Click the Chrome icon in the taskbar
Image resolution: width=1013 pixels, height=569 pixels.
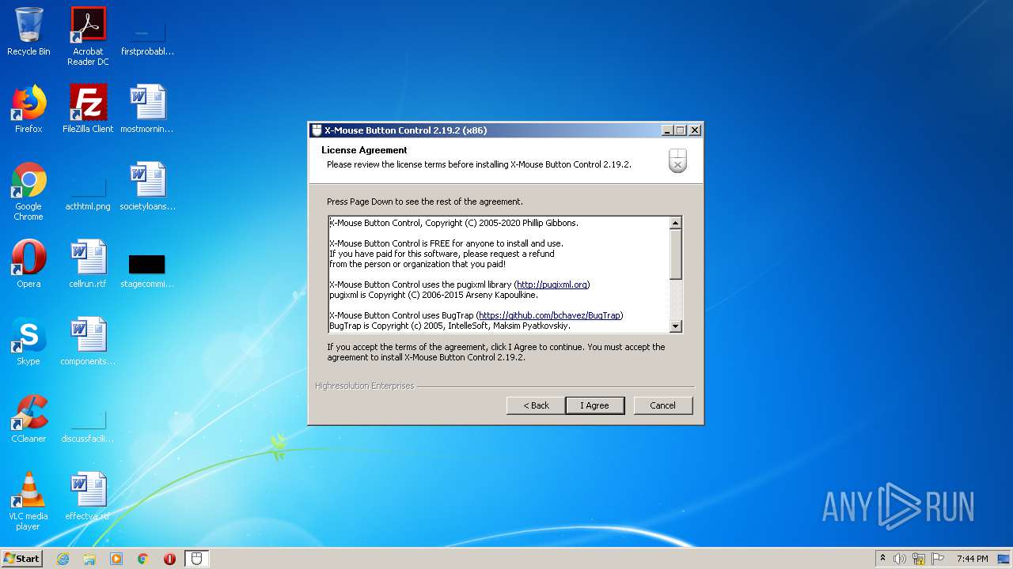(143, 559)
